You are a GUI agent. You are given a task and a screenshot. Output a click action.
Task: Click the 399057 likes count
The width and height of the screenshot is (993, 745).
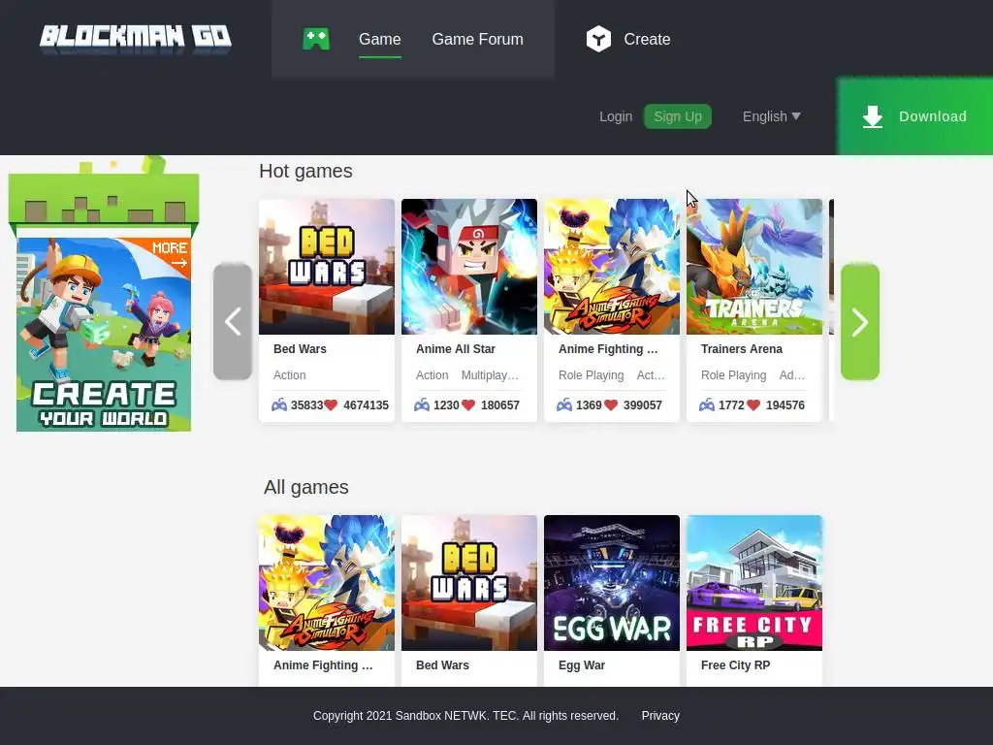coord(642,405)
